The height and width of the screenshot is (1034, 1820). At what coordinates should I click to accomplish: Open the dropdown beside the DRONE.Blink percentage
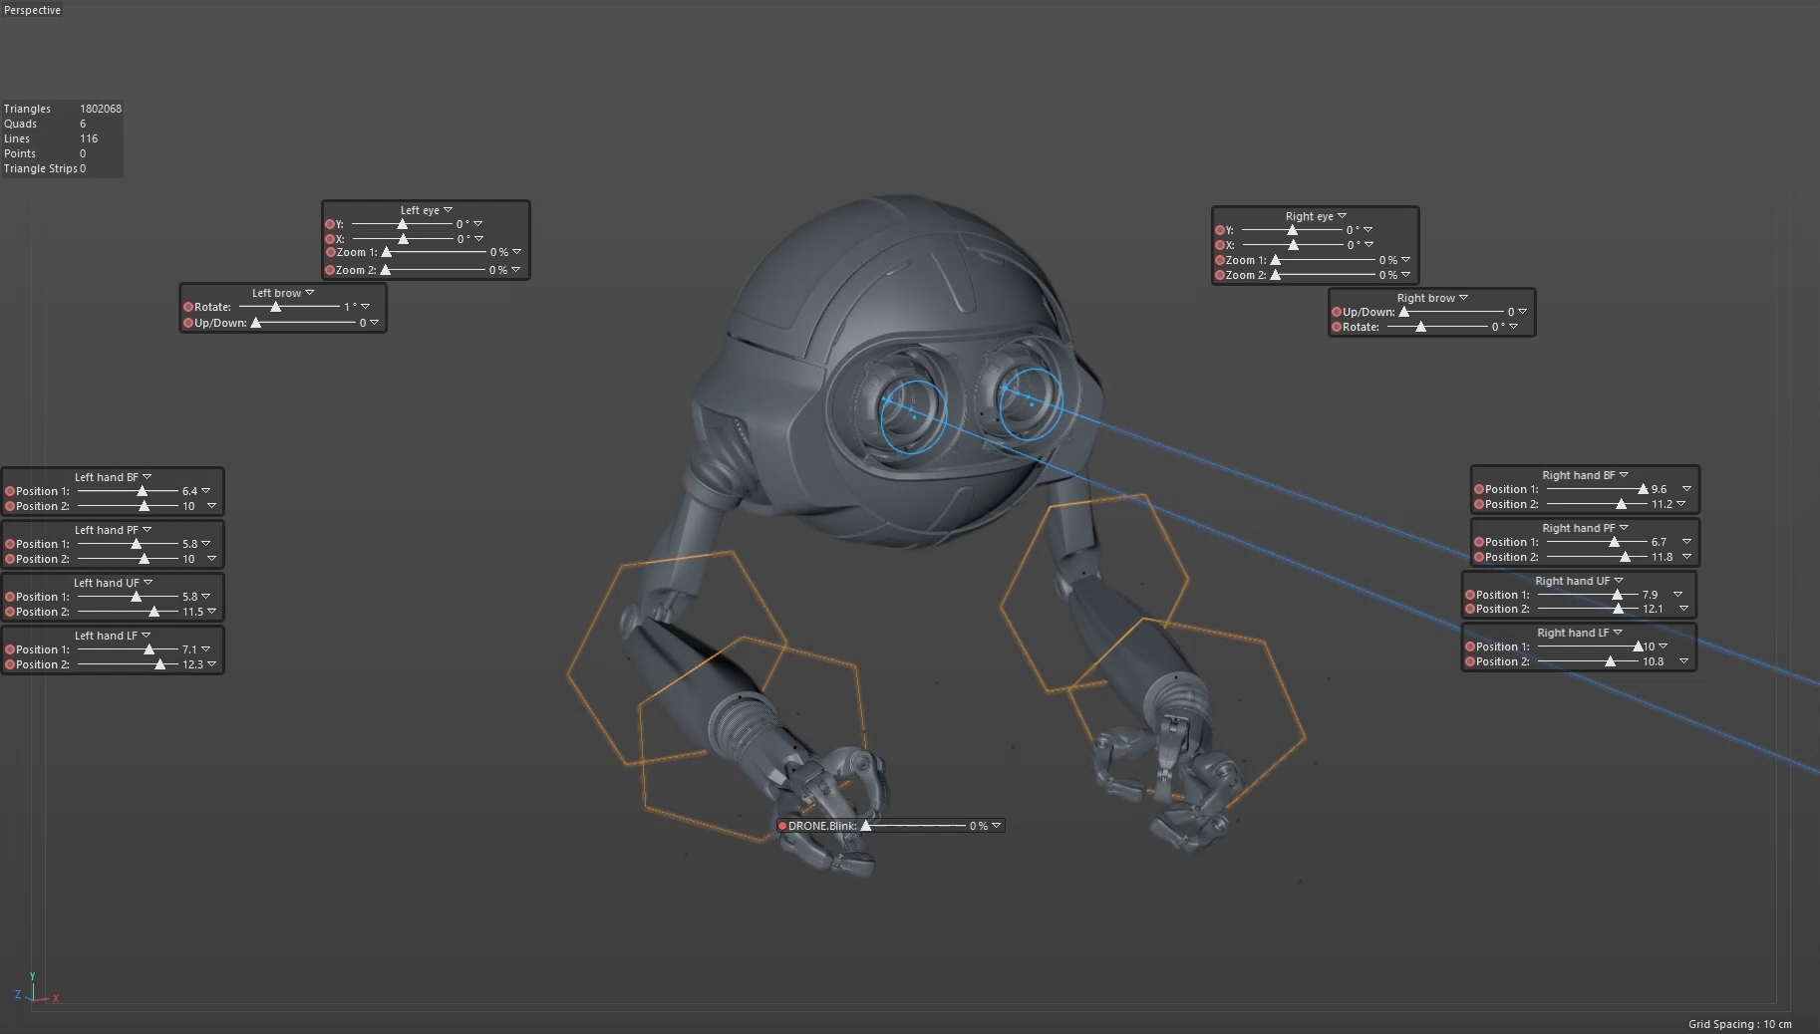997,826
